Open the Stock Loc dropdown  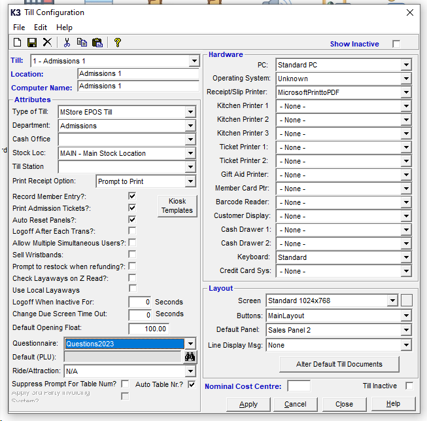(190, 153)
